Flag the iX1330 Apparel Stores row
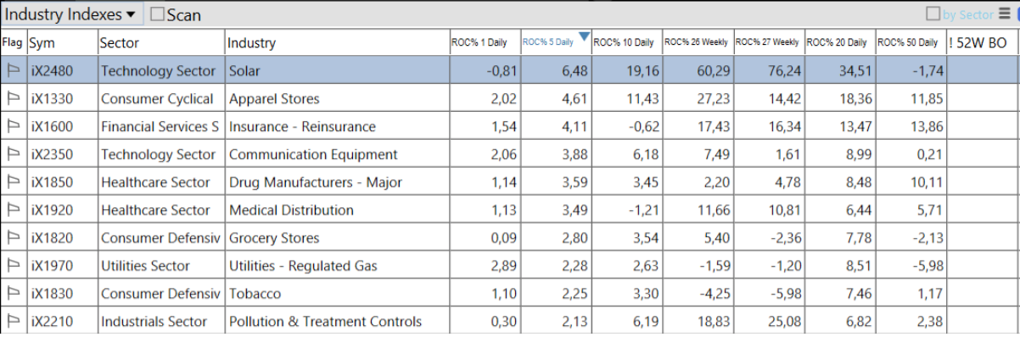 [x=14, y=99]
